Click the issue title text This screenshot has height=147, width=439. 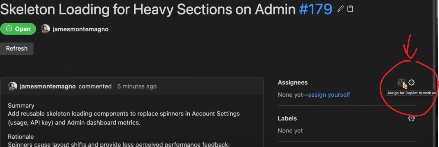coord(148,9)
